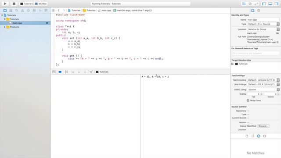The height and width of the screenshot is (158, 281).
Task: Open the Issue navigator warning icon
Action: (x=22, y=11)
